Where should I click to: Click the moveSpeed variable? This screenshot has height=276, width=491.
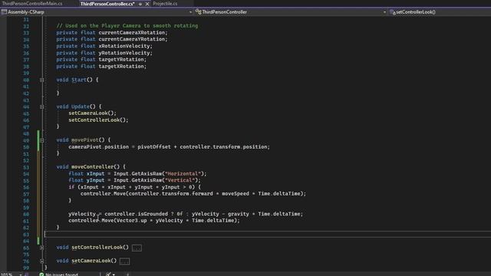236,194
